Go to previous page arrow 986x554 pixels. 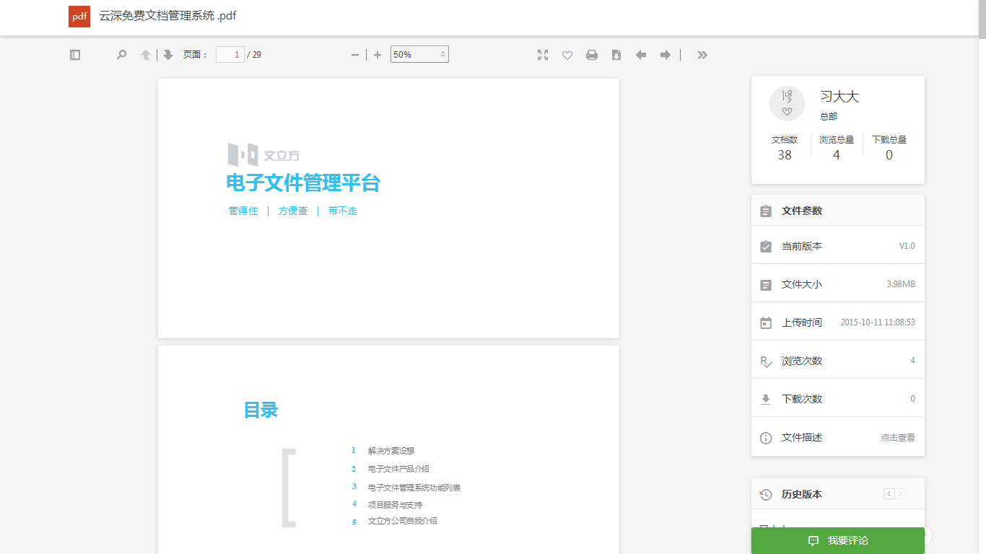[x=146, y=55]
